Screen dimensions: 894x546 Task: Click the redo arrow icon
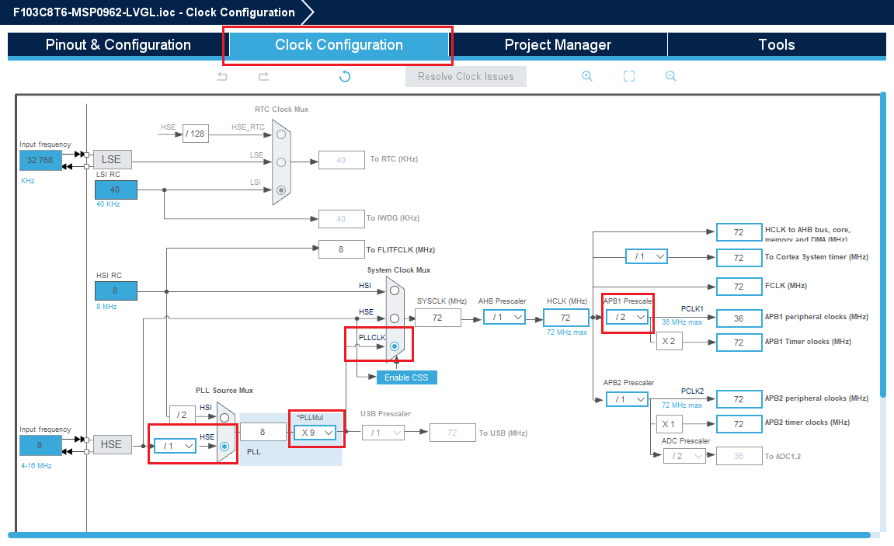click(x=263, y=76)
